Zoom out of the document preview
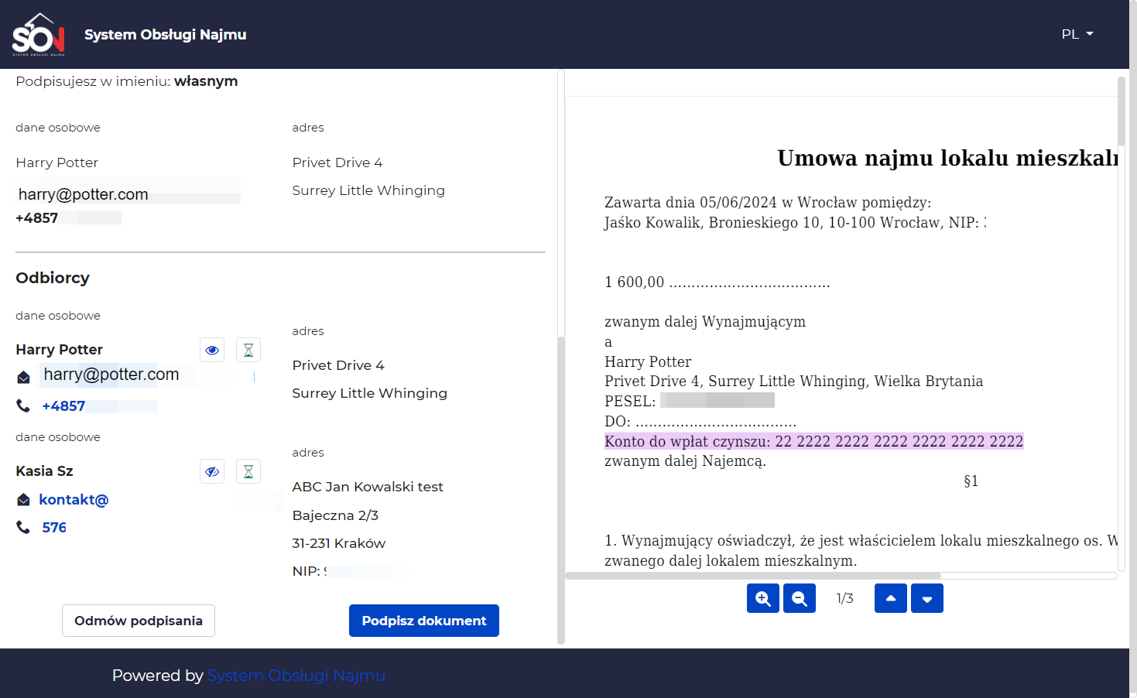This screenshot has height=698, width=1137. tap(800, 598)
